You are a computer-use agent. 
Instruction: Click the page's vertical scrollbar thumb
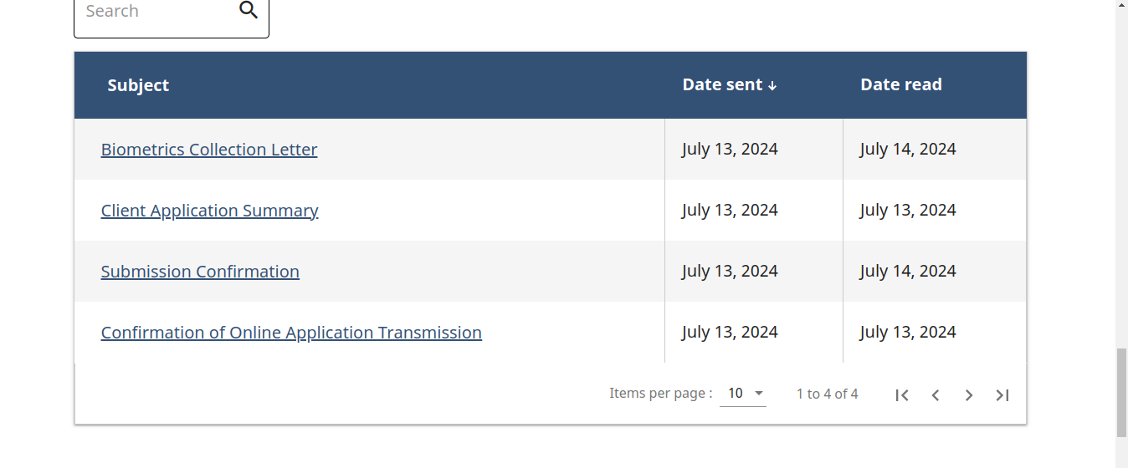coord(1121,393)
